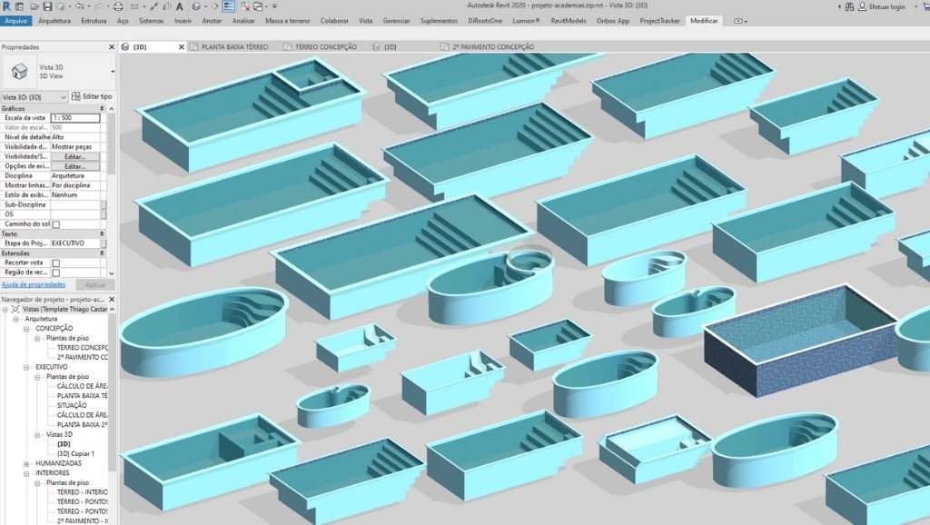Open the Ajuda de propriedades link
930x525 pixels.
click(x=33, y=284)
